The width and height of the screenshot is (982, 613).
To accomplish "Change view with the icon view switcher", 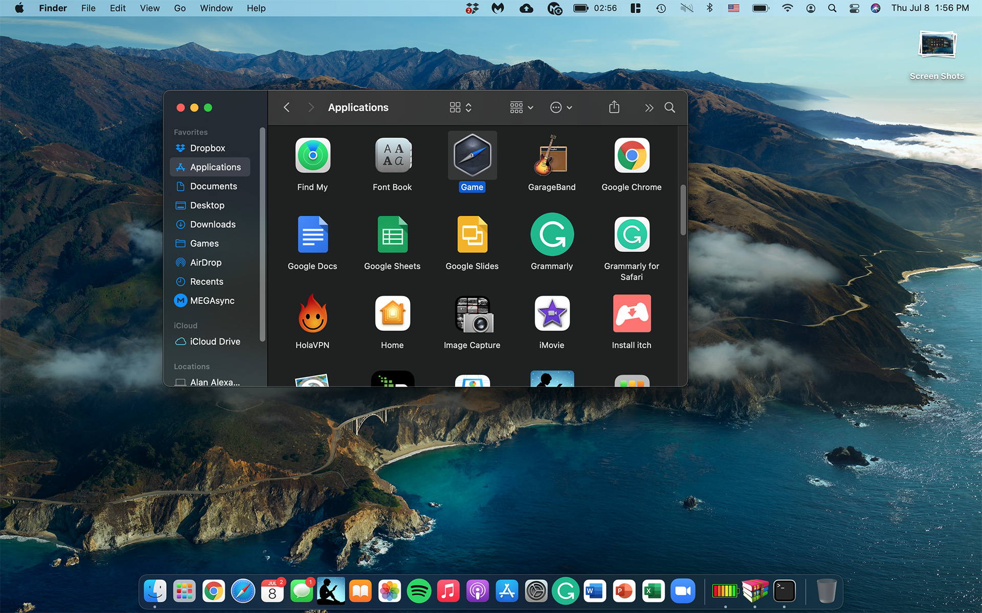I will [460, 107].
